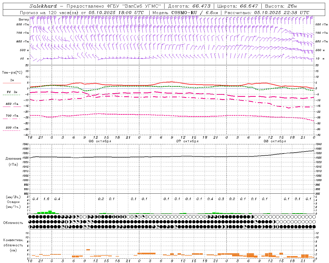This screenshot has width=329, height=263.
Task: Click the "Высота: 26м" elevation text
Action: coord(281,6)
